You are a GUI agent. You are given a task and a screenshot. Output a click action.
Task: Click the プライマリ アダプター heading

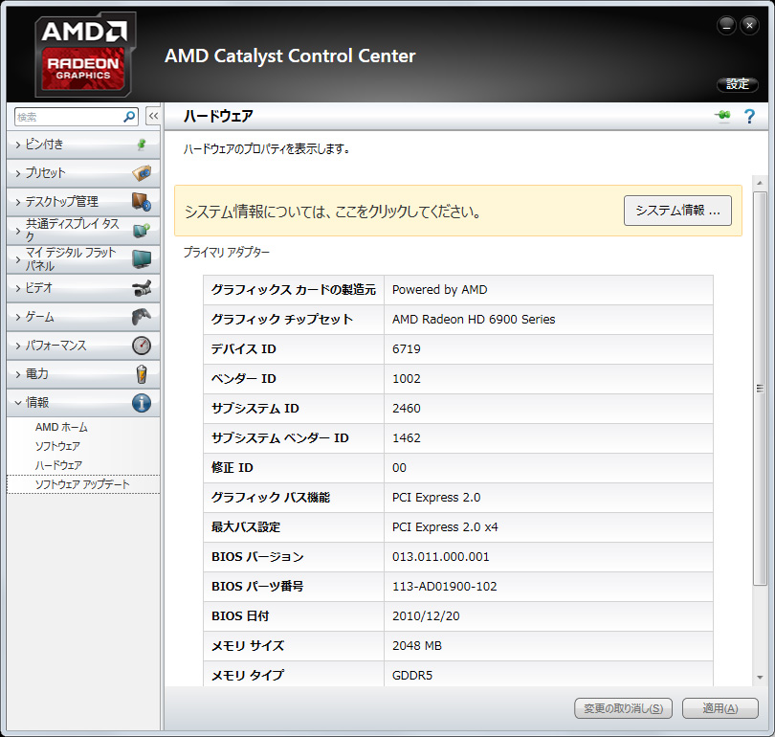click(227, 252)
